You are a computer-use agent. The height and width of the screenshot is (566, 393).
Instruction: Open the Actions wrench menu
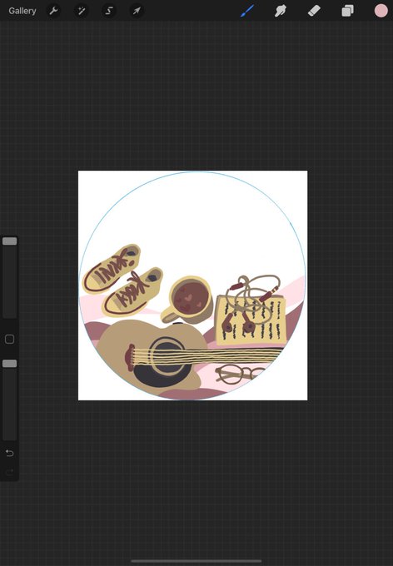tap(53, 11)
